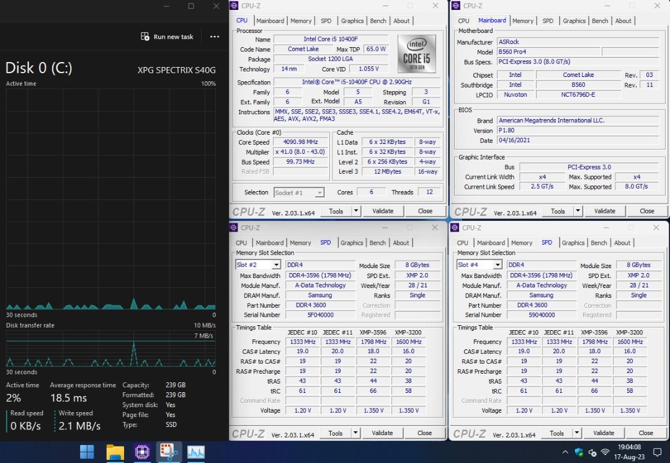
Task: Open the Slot #4 memory slot dropdown
Action: click(x=496, y=264)
